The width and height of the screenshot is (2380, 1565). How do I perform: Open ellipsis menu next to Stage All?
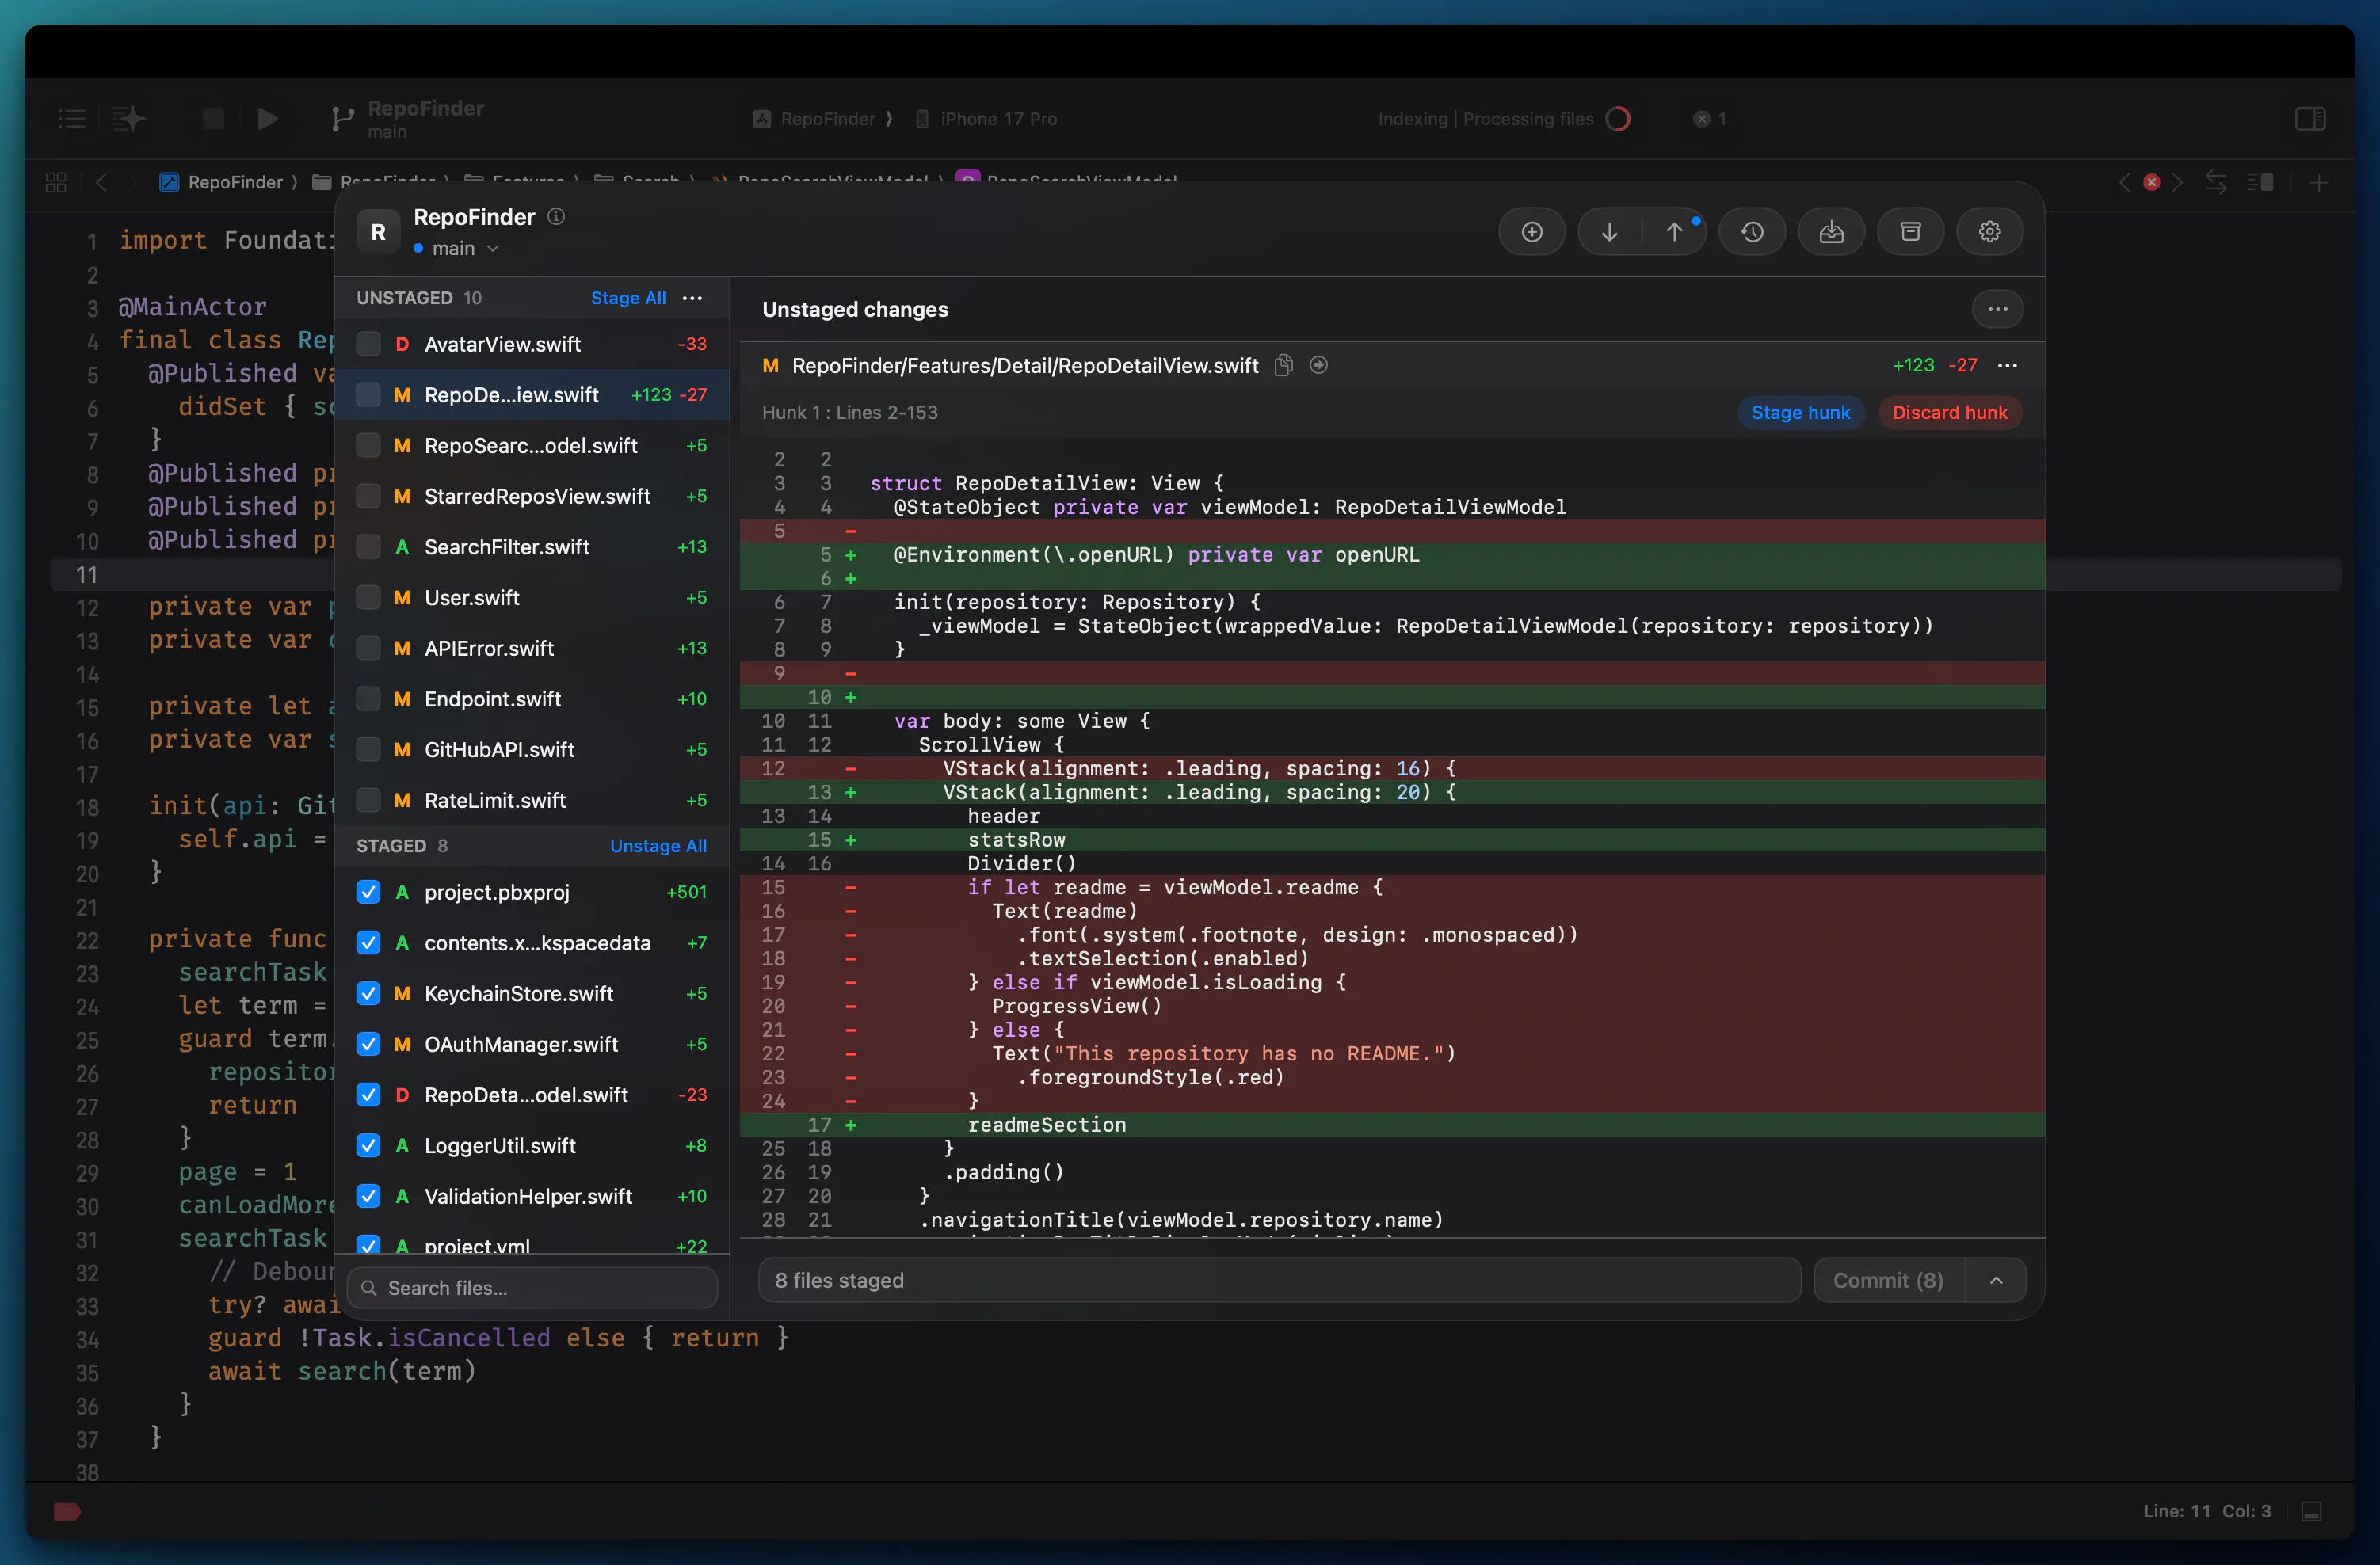(692, 298)
